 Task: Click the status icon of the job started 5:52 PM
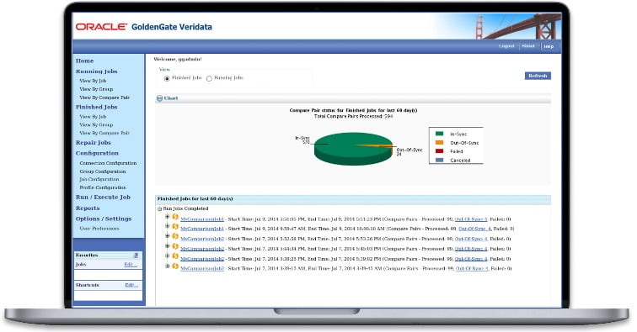[x=175, y=236]
